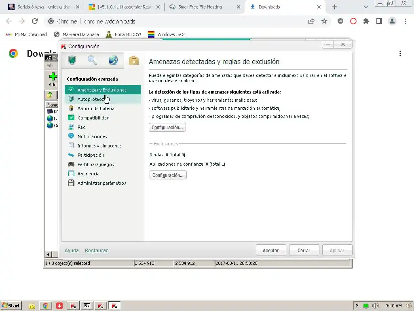Image resolution: width=414 pixels, height=311 pixels.
Task: Bookmark this page with the star
Action: 324,21
